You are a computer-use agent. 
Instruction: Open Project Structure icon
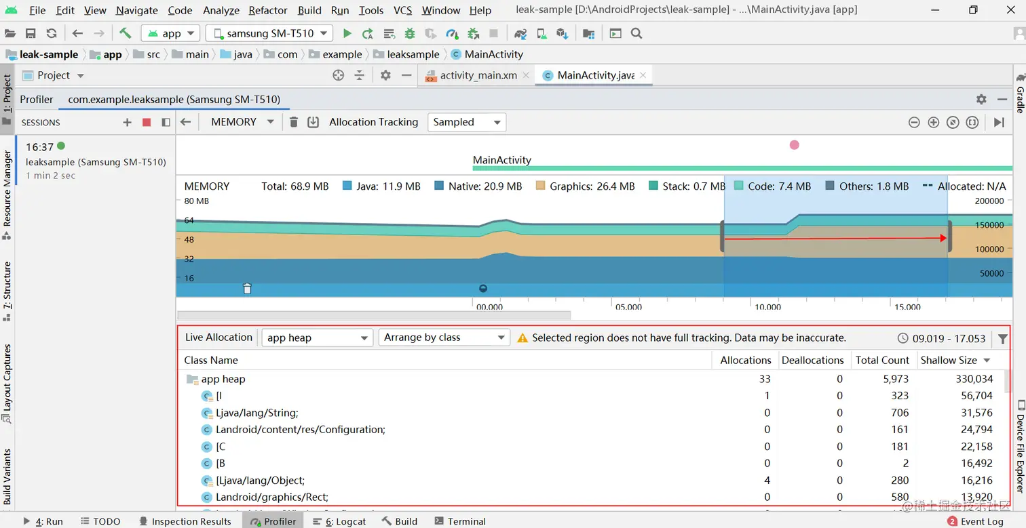click(588, 33)
